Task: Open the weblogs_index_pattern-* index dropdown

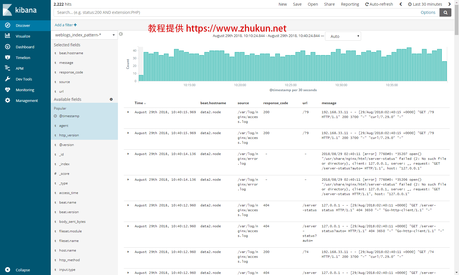Action: click(x=84, y=35)
